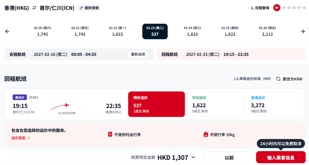Click the next dates right arrow
This screenshot has height=165, width=309.
point(303,31)
